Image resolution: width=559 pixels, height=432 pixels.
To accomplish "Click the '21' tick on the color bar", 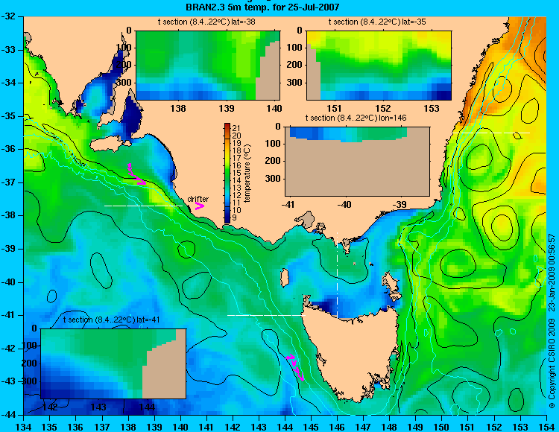I will [236, 128].
